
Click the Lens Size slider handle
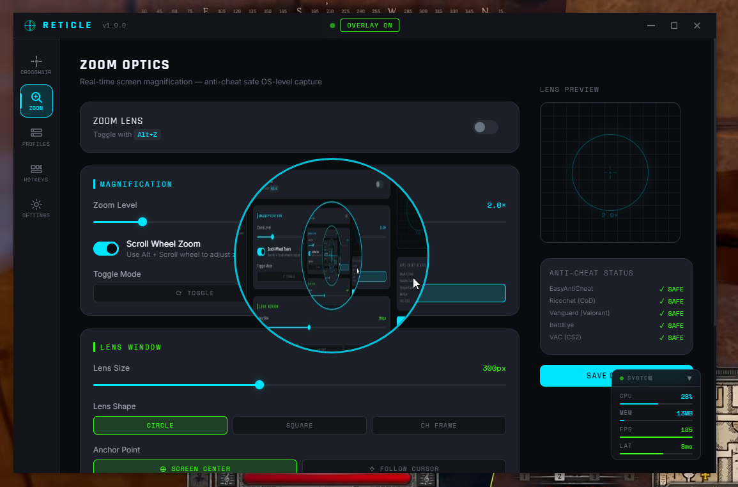259,385
